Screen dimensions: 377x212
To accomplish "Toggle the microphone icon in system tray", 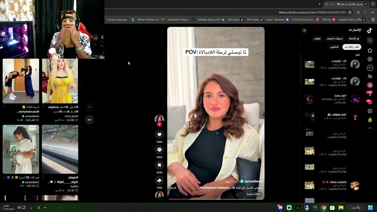I will (38, 208).
